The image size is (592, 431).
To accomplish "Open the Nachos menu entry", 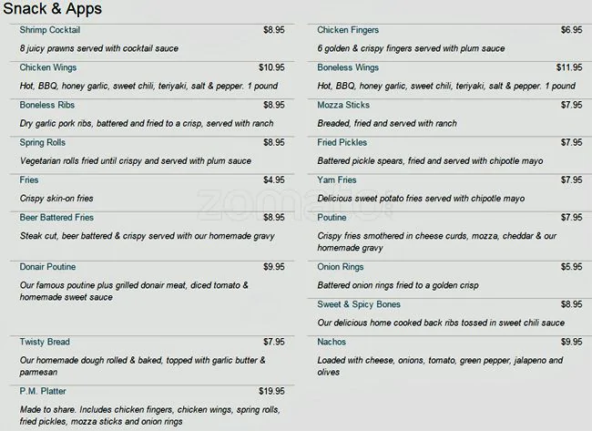I will [x=332, y=342].
